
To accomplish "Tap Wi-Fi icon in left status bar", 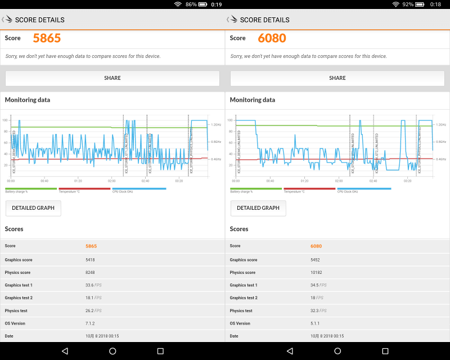I will click(x=178, y=4).
